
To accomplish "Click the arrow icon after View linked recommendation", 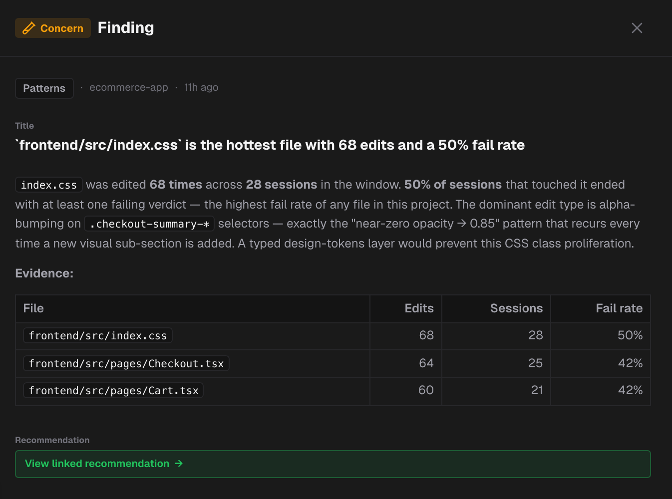I will point(179,464).
